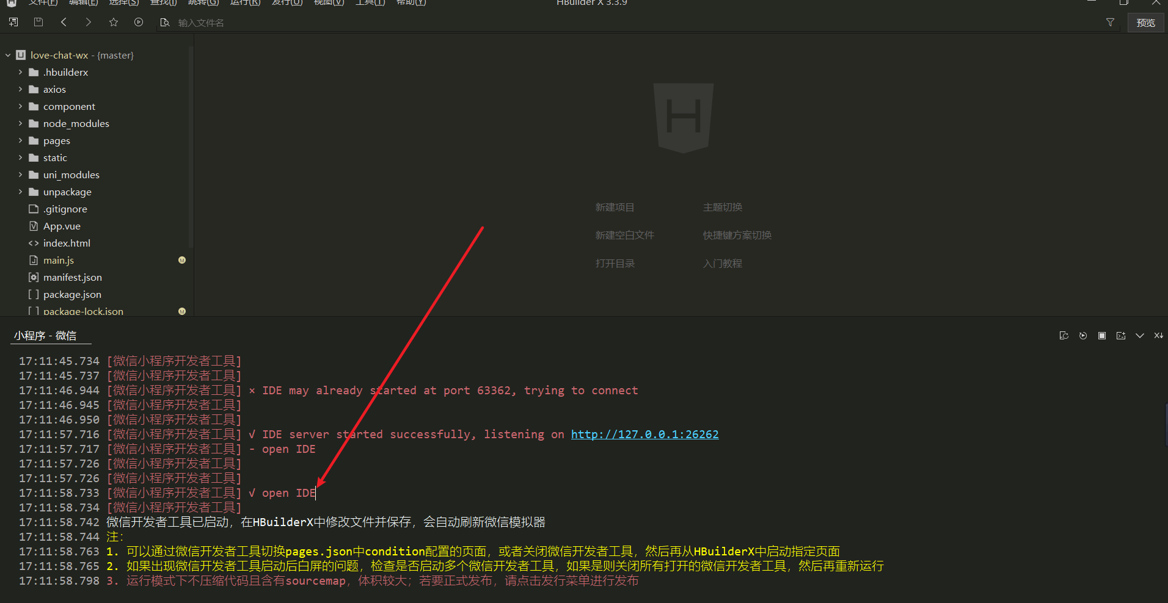Expand the axios folder arrow

[20, 89]
